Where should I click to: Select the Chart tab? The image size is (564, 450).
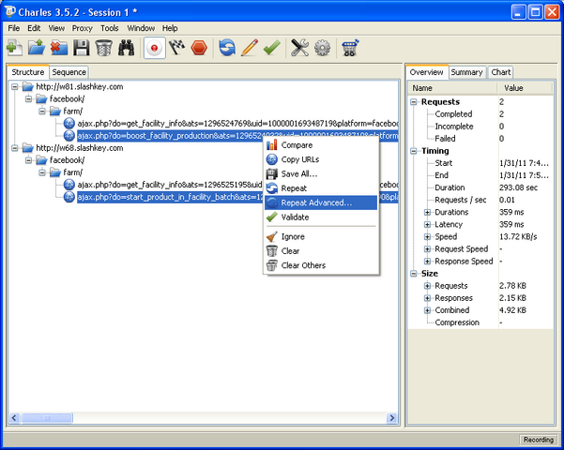pyautogui.click(x=501, y=72)
